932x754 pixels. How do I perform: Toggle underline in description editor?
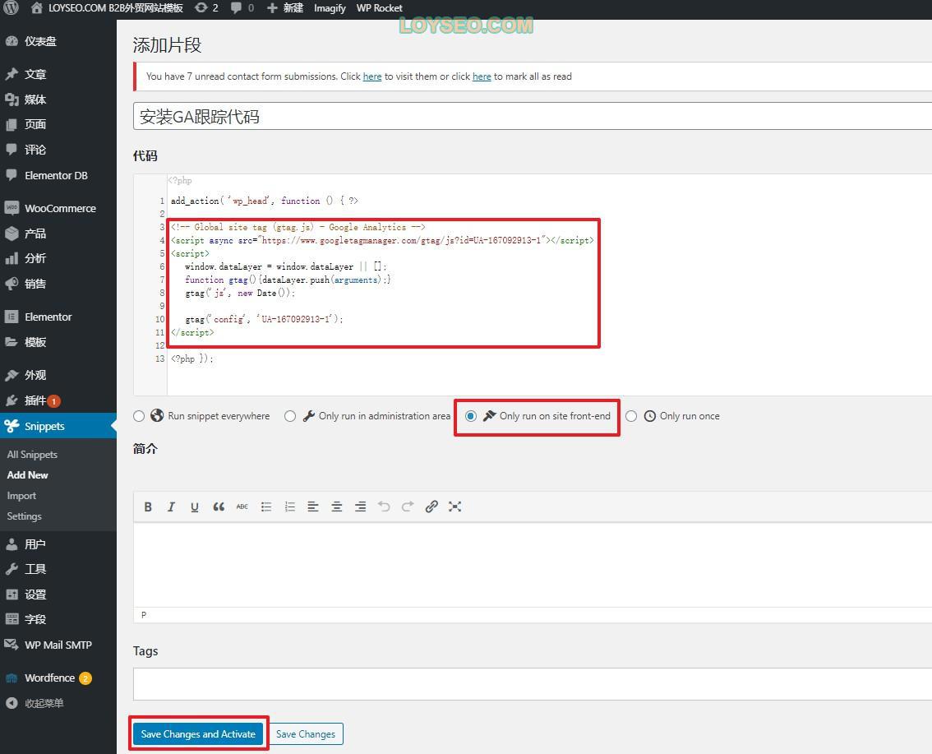[x=194, y=507]
